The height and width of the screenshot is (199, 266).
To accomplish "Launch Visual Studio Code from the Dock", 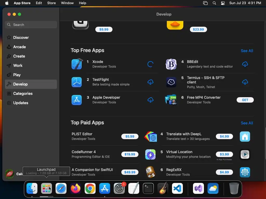I will pos(177,188).
